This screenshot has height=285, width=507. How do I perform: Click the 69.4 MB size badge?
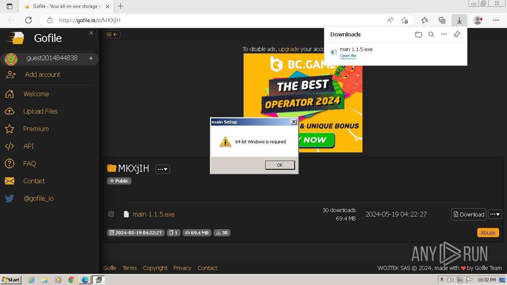point(197,233)
